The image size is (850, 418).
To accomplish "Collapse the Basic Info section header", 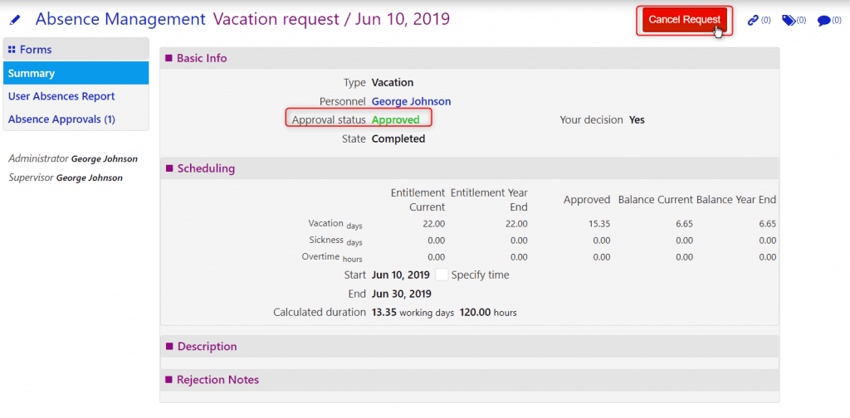I will coord(470,58).
